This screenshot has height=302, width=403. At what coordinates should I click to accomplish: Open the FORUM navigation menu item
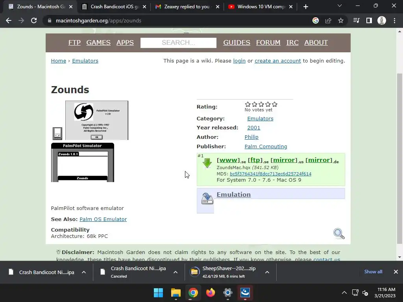pyautogui.click(x=268, y=42)
